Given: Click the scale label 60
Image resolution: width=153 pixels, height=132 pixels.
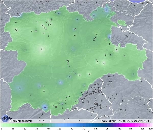Looking at the screenshot, I should 72,129.
